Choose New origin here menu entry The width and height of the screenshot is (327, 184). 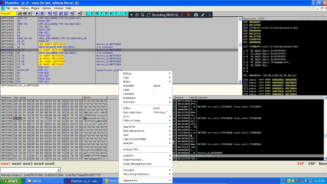[x=146, y=112]
